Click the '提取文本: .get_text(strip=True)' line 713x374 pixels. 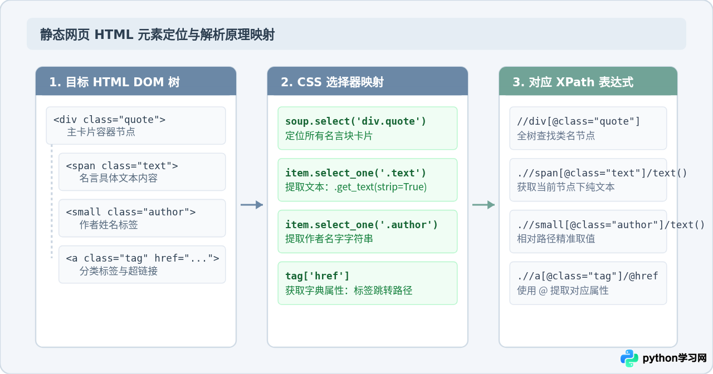(356, 187)
